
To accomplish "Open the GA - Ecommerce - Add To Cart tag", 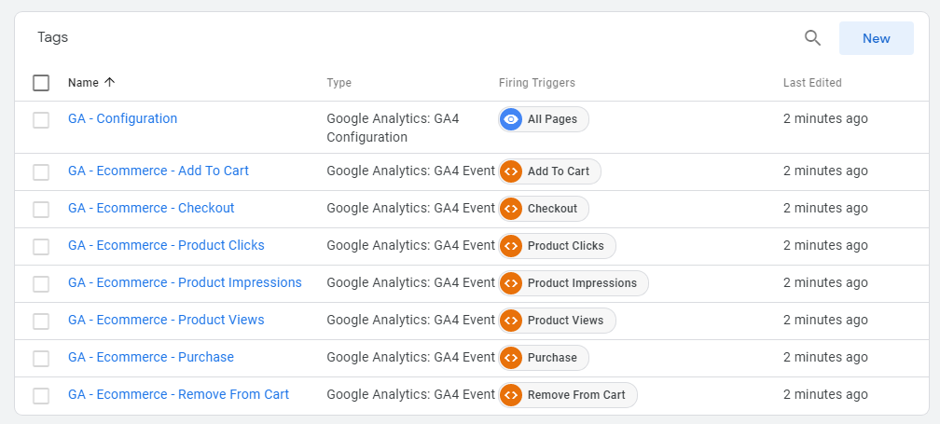I will coord(159,171).
